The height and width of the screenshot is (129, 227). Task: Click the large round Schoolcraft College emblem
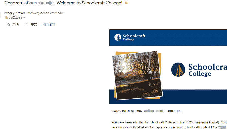coord(178,70)
